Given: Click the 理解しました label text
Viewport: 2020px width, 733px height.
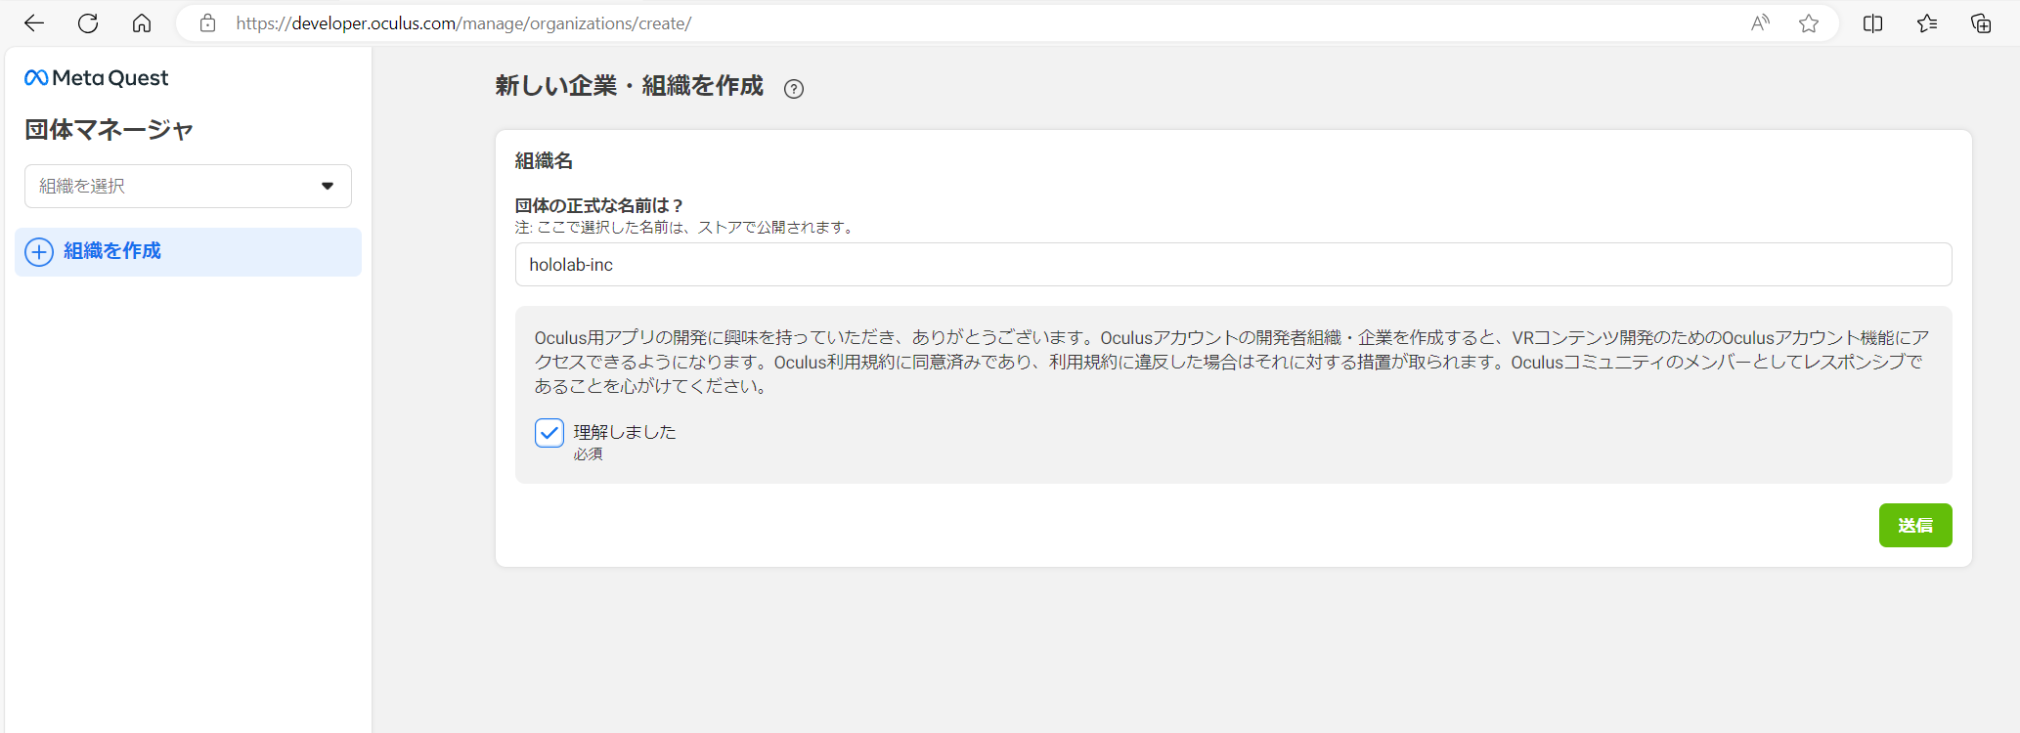Looking at the screenshot, I should click(x=625, y=432).
